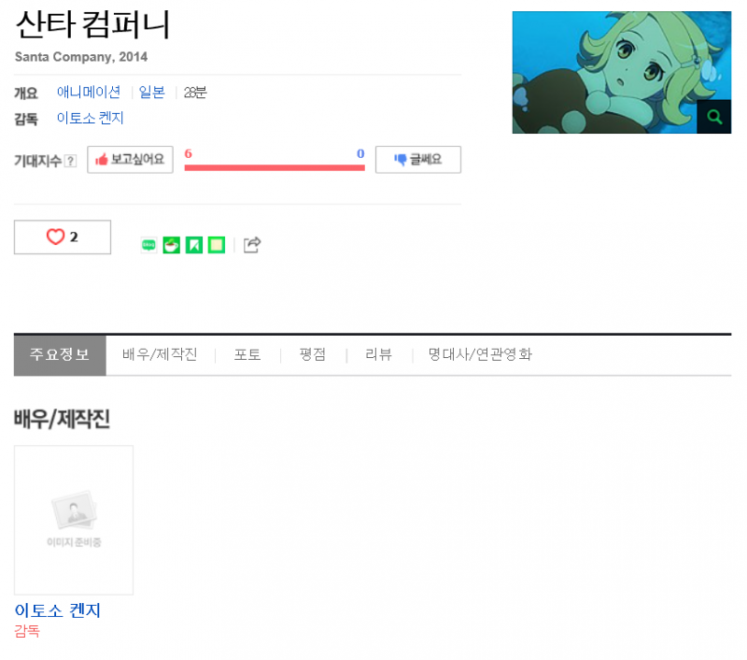Open the 포토 tab
This screenshot has width=747, height=660.
pyautogui.click(x=247, y=355)
